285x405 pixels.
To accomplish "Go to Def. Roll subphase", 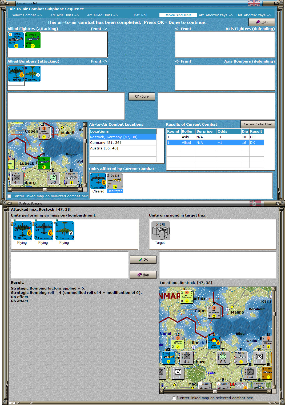I will tap(141, 15).
